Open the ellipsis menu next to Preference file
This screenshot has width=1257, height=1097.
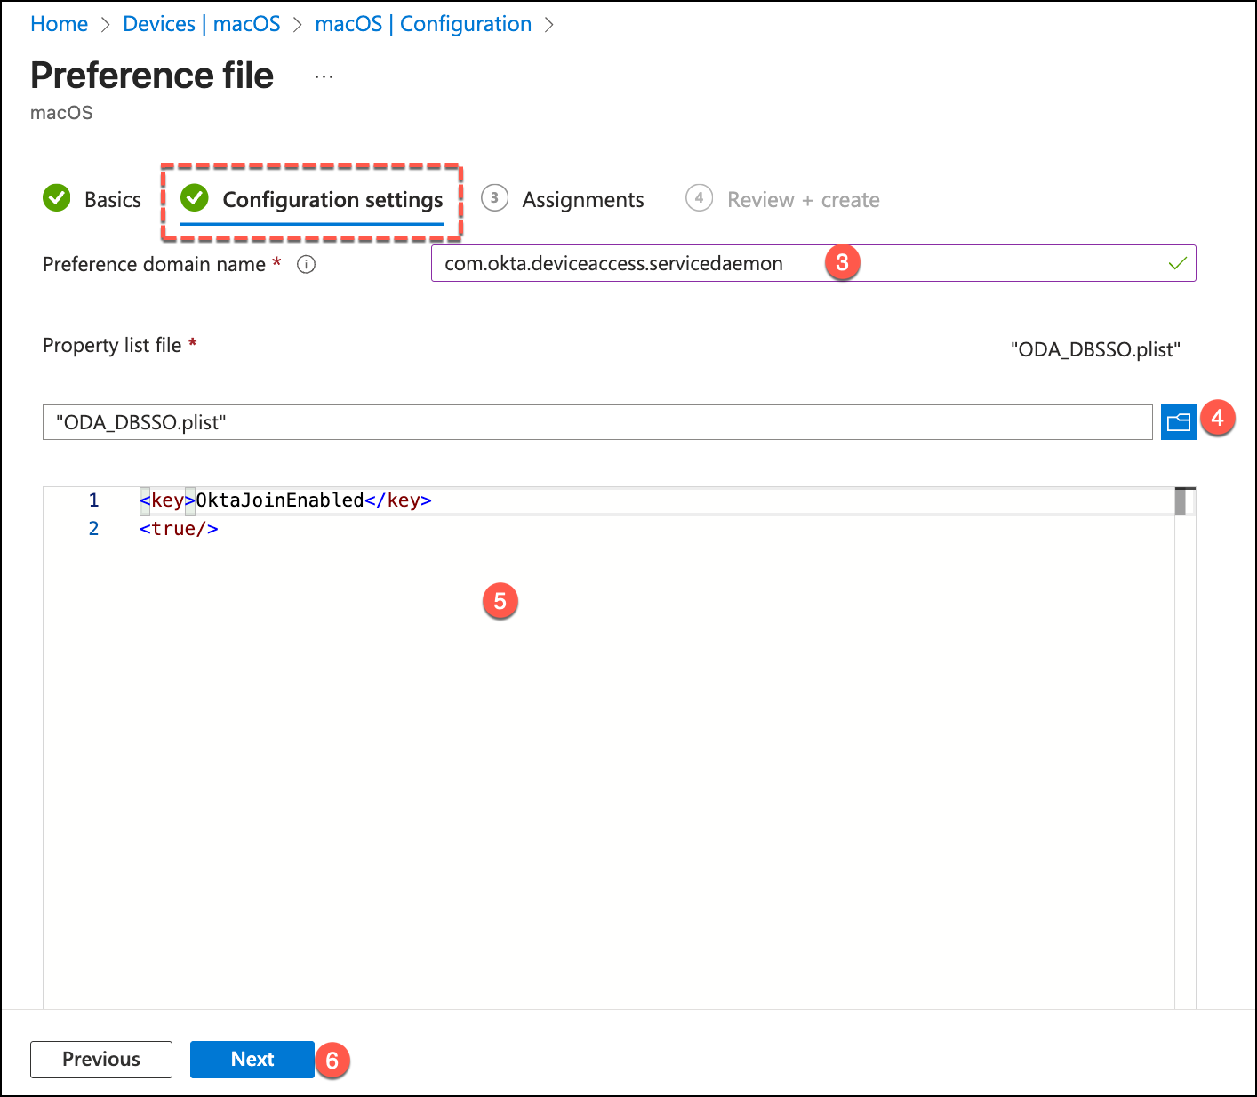(324, 76)
